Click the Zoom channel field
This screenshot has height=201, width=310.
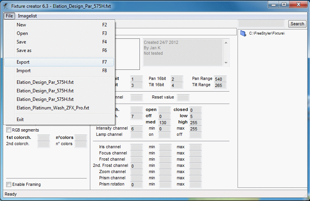pyautogui.click(x=136, y=172)
